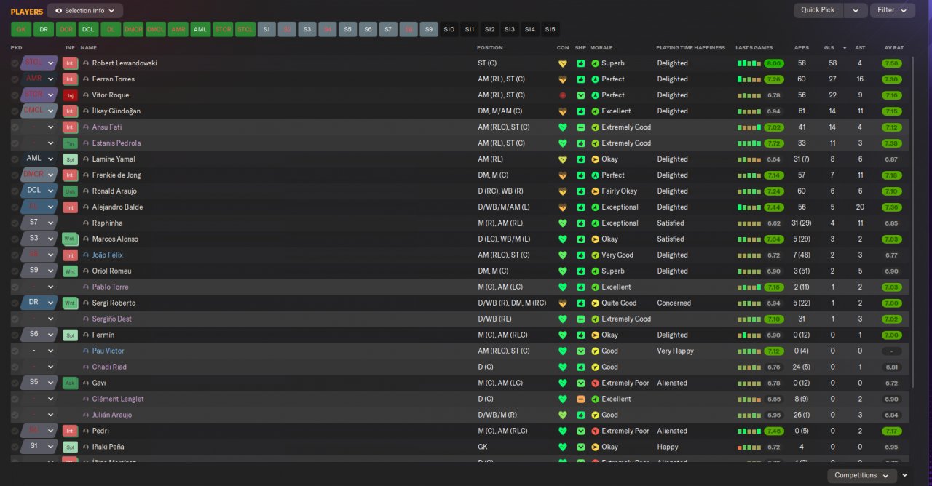Click Gavi's red Extremely Poor morale icon
This screenshot has width=932, height=486.
click(596, 383)
